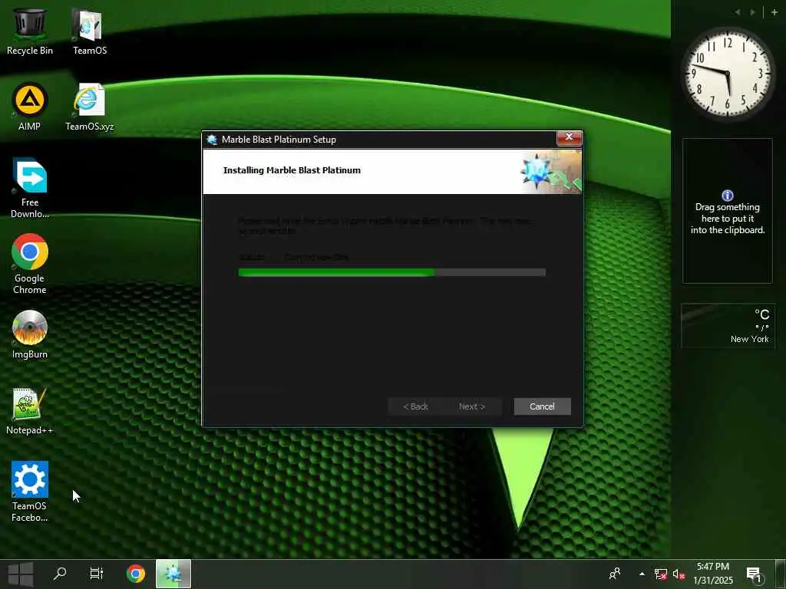
Task: Click the info icon in clipboard gadget
Action: coord(728,196)
